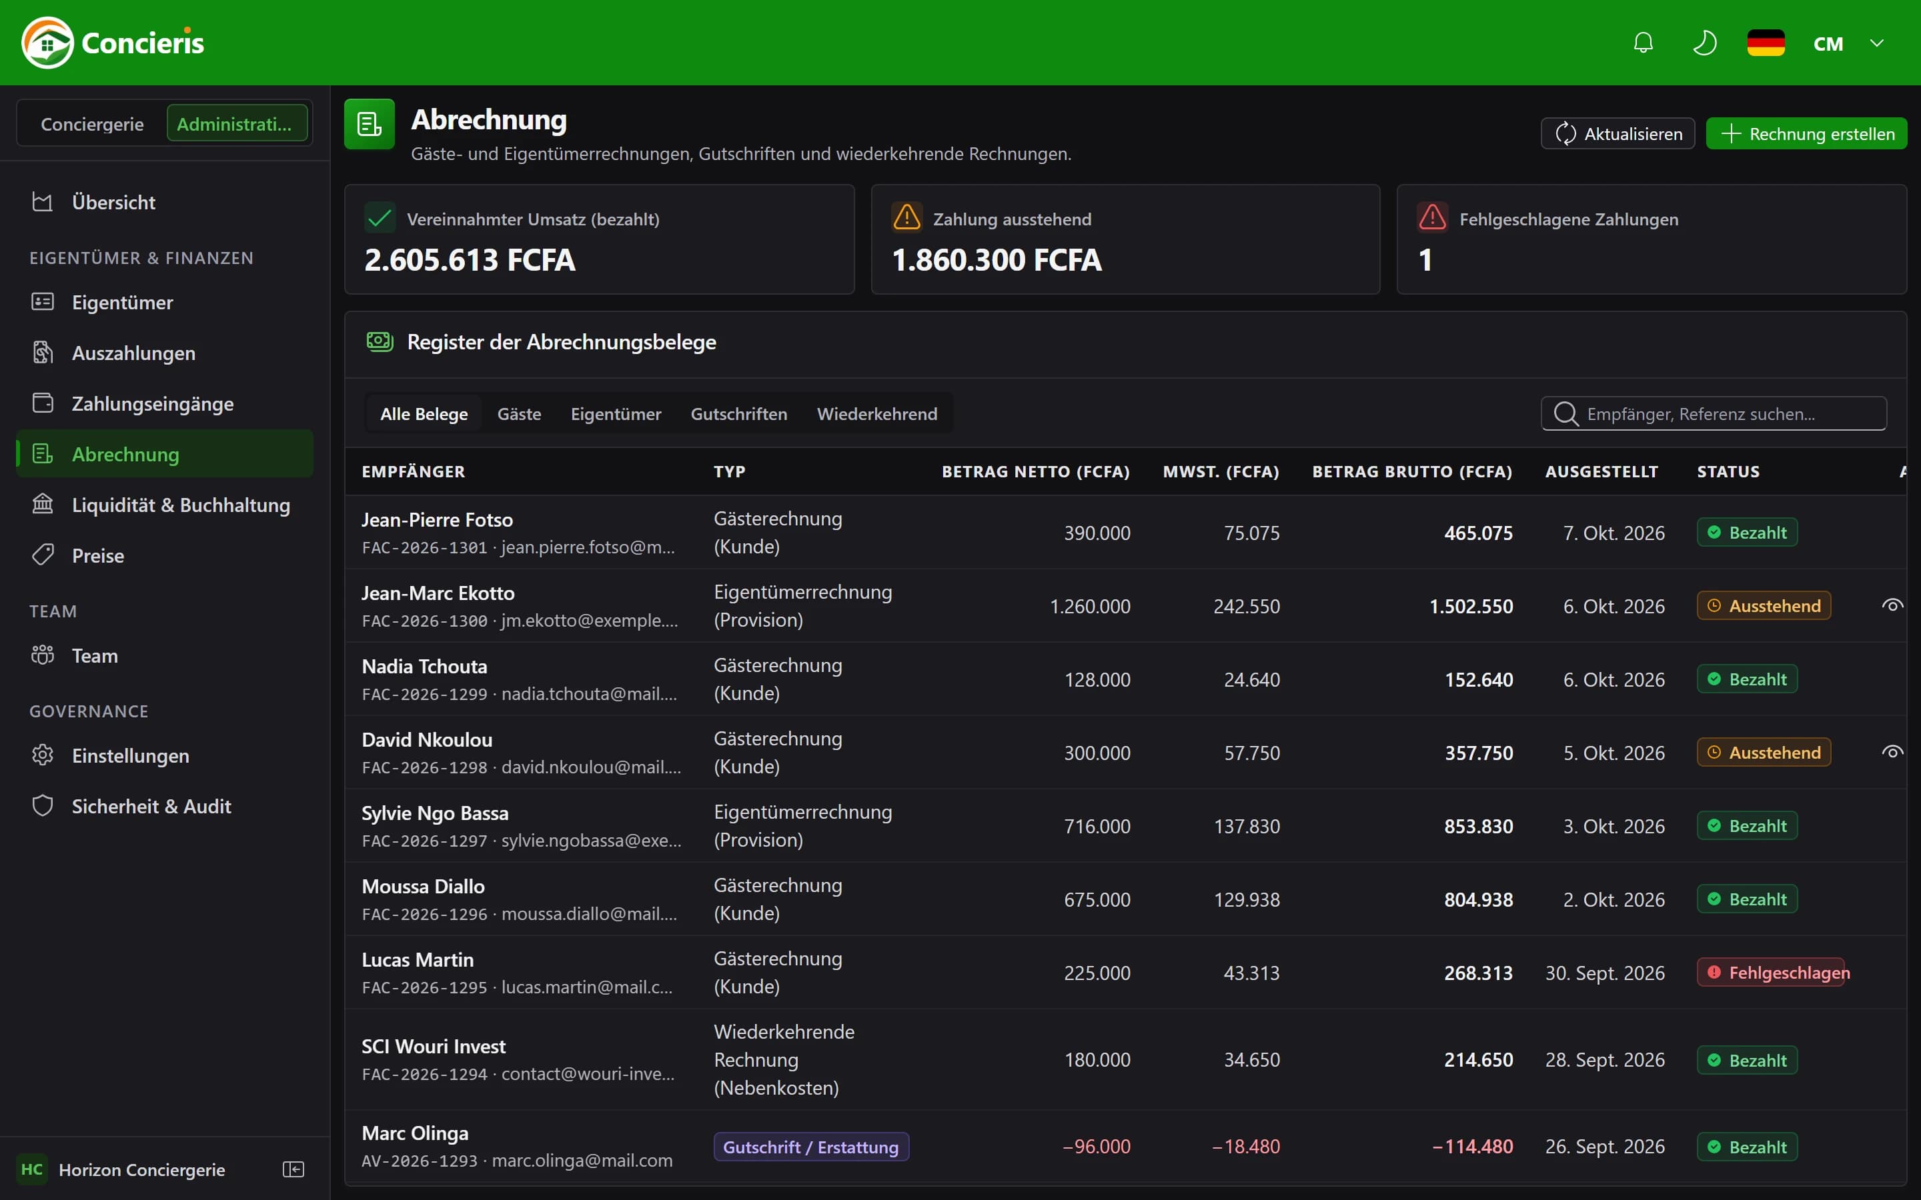Select the Eigentümer filter tab
Screen dimensions: 1921x1200
click(x=615, y=413)
